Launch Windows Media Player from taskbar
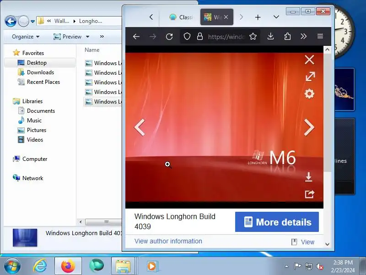 (152, 266)
